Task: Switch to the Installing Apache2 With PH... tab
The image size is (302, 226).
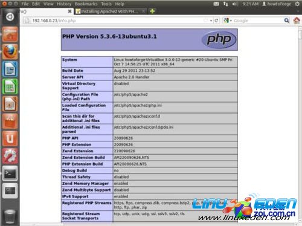Action: click(111, 11)
